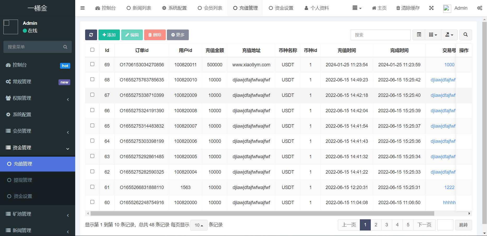487x236 pixels.
Task: Switch to the 会员列表 tab
Action: [x=210, y=8]
